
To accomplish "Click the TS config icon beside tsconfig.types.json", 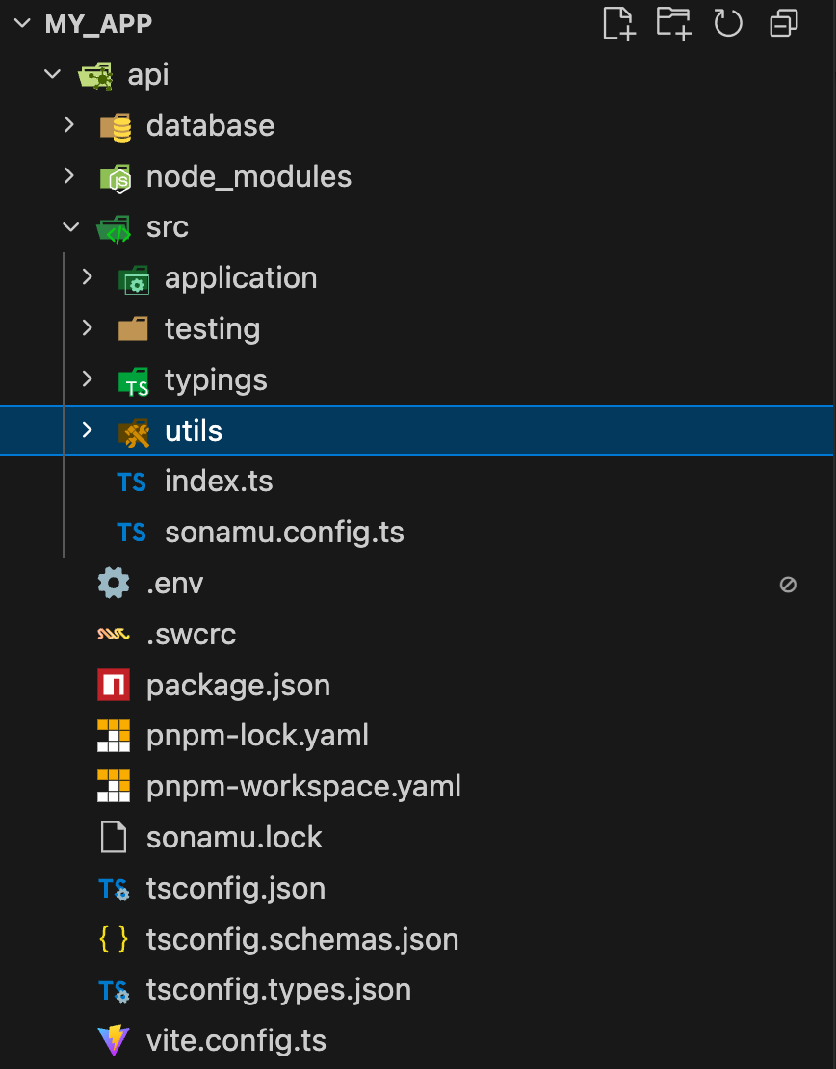I will 114,991.
